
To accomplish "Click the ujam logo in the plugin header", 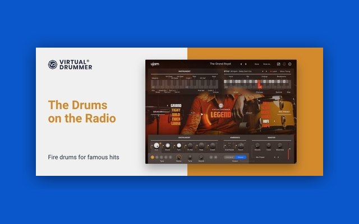I will (155, 64).
